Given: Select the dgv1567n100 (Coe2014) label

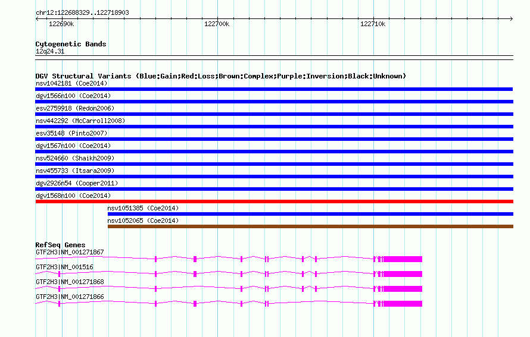Looking at the screenshot, I should pos(73,146).
